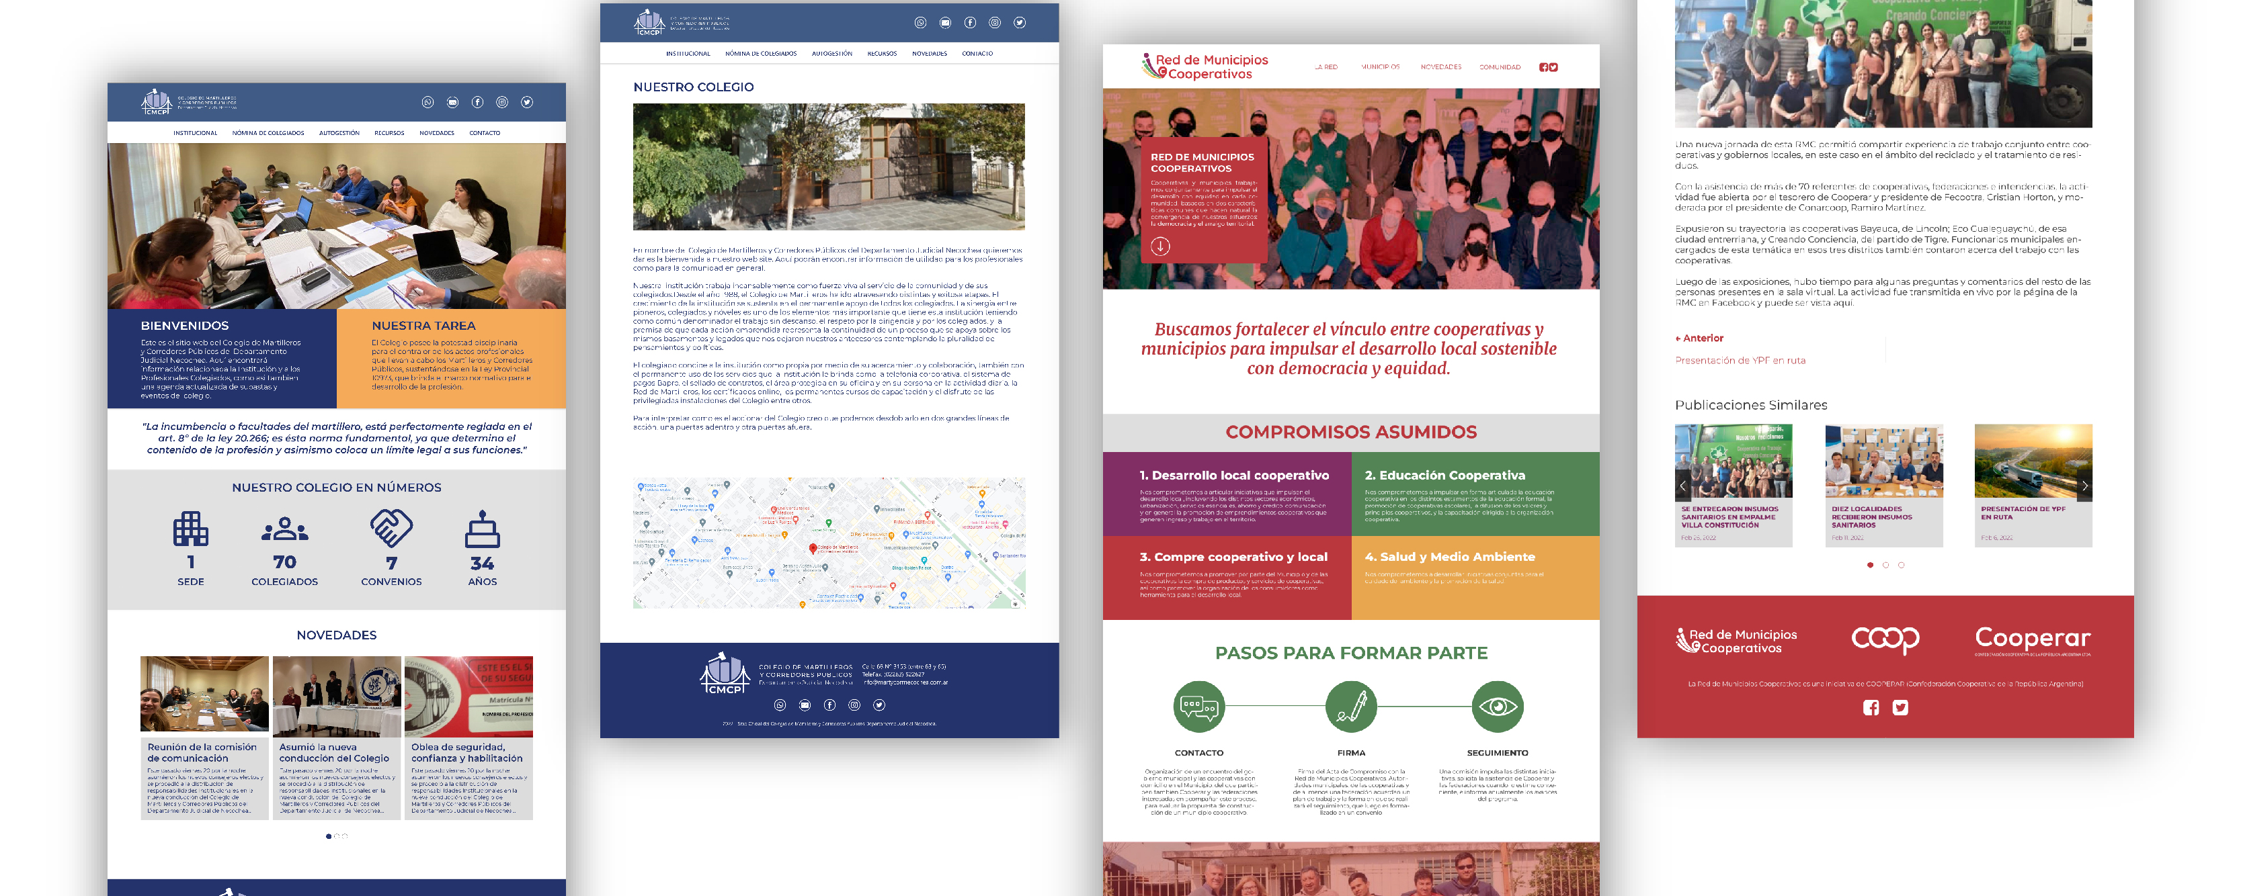Open Instagram from the CMCP site header
This screenshot has height=896, width=2241.
pos(502,104)
